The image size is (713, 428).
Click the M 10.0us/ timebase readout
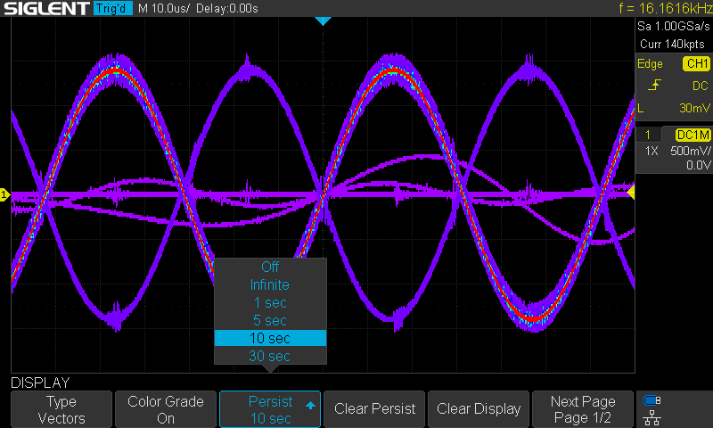(164, 8)
